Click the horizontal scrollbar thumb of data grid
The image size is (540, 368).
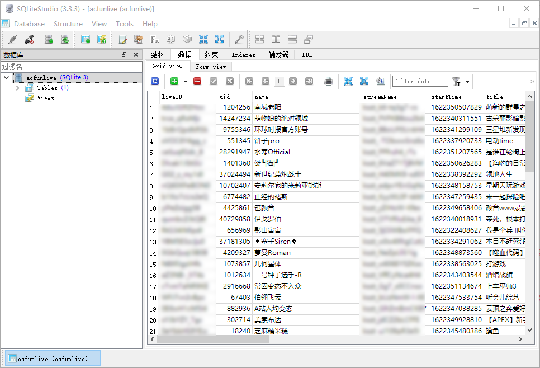click(x=212, y=339)
